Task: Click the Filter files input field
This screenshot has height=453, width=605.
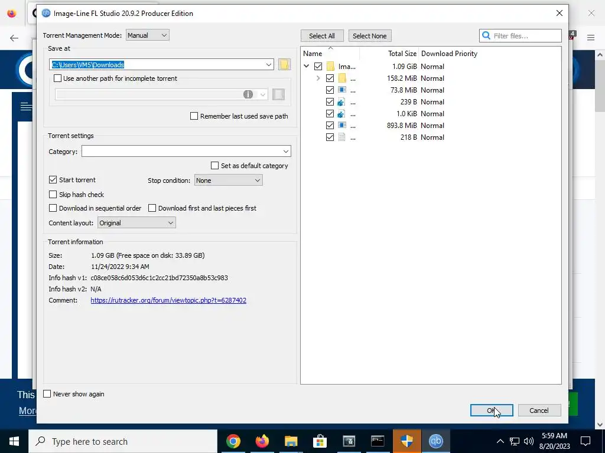Action: [520, 35]
